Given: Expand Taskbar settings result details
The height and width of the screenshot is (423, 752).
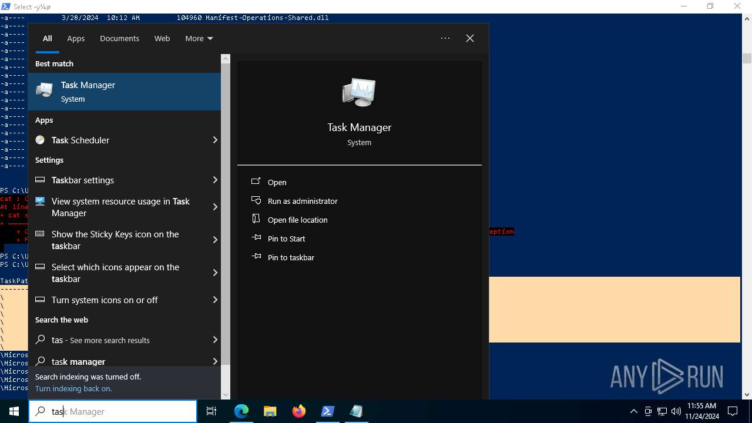Looking at the screenshot, I should click(x=215, y=180).
